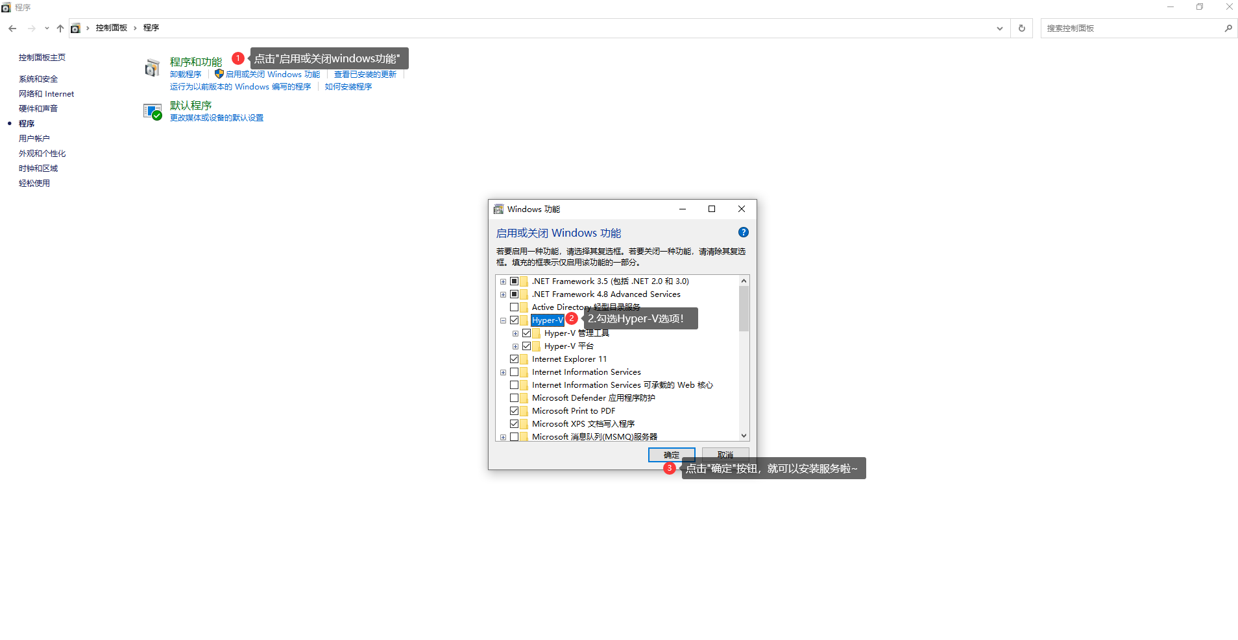This screenshot has height=640, width=1238.
Task: Click the shield icon before Windows features link
Action: 219,74
